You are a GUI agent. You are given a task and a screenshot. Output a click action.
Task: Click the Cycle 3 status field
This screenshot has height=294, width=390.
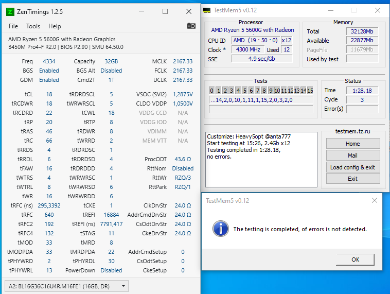click(x=362, y=100)
